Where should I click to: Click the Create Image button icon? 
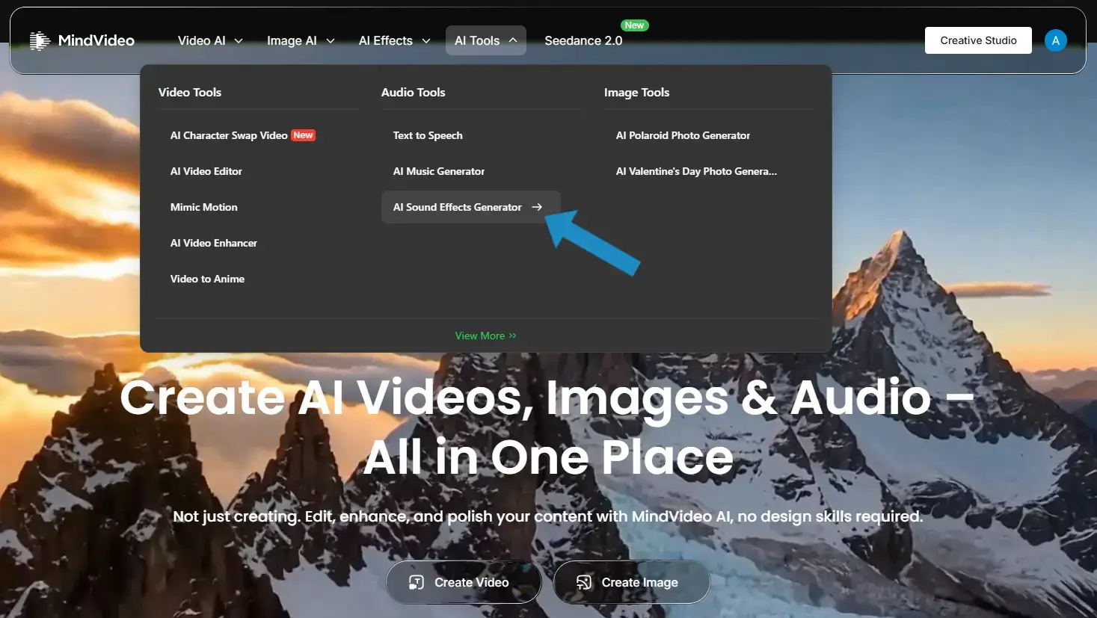pos(584,582)
